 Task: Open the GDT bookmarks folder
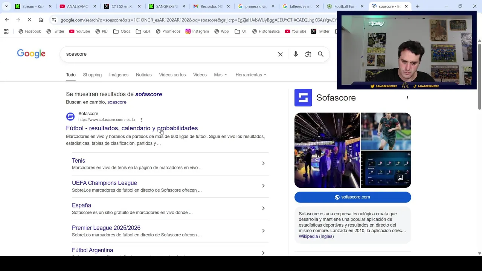click(x=143, y=31)
